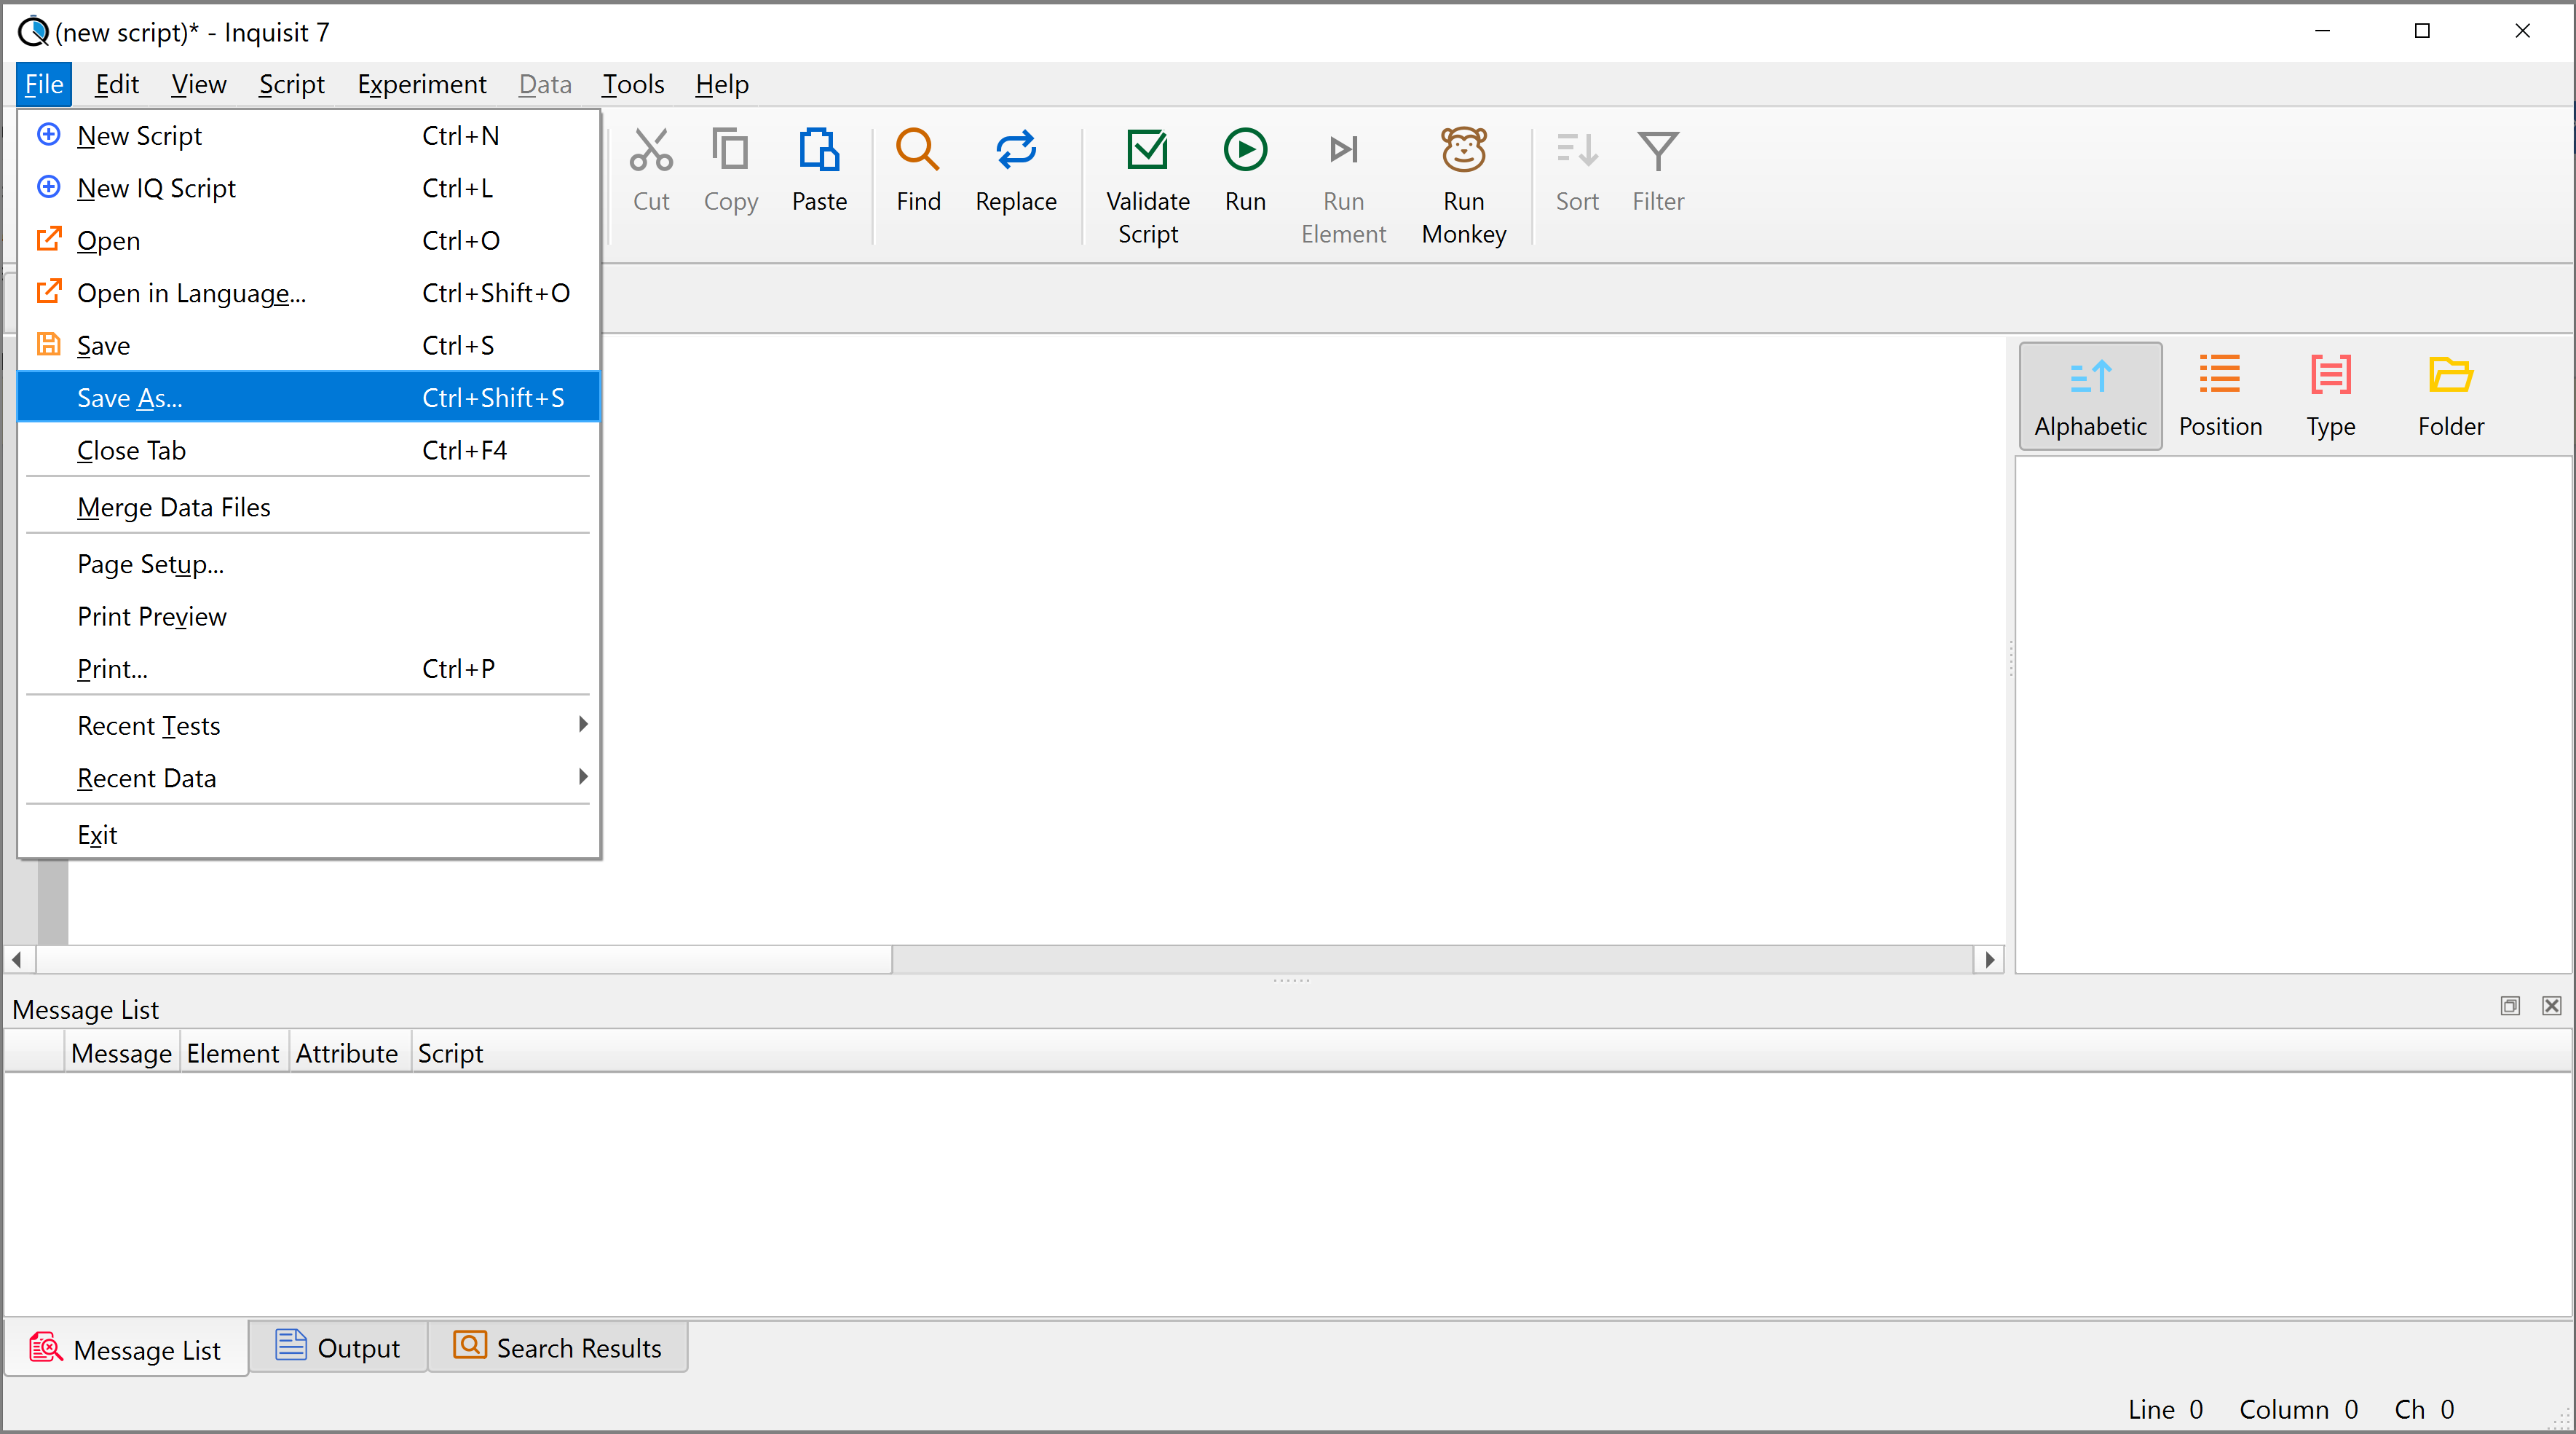This screenshot has height=1434, width=2576.
Task: Click the Replace arrows icon
Action: (1015, 151)
